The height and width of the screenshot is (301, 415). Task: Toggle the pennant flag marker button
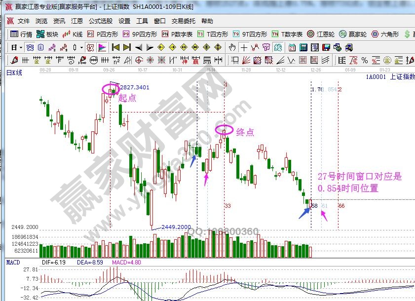103,47
